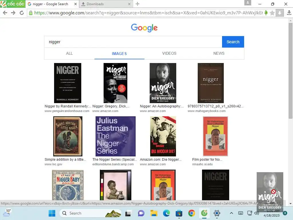Click the vertical scrollbar thumb
The image size is (293, 220).
pos(290,71)
